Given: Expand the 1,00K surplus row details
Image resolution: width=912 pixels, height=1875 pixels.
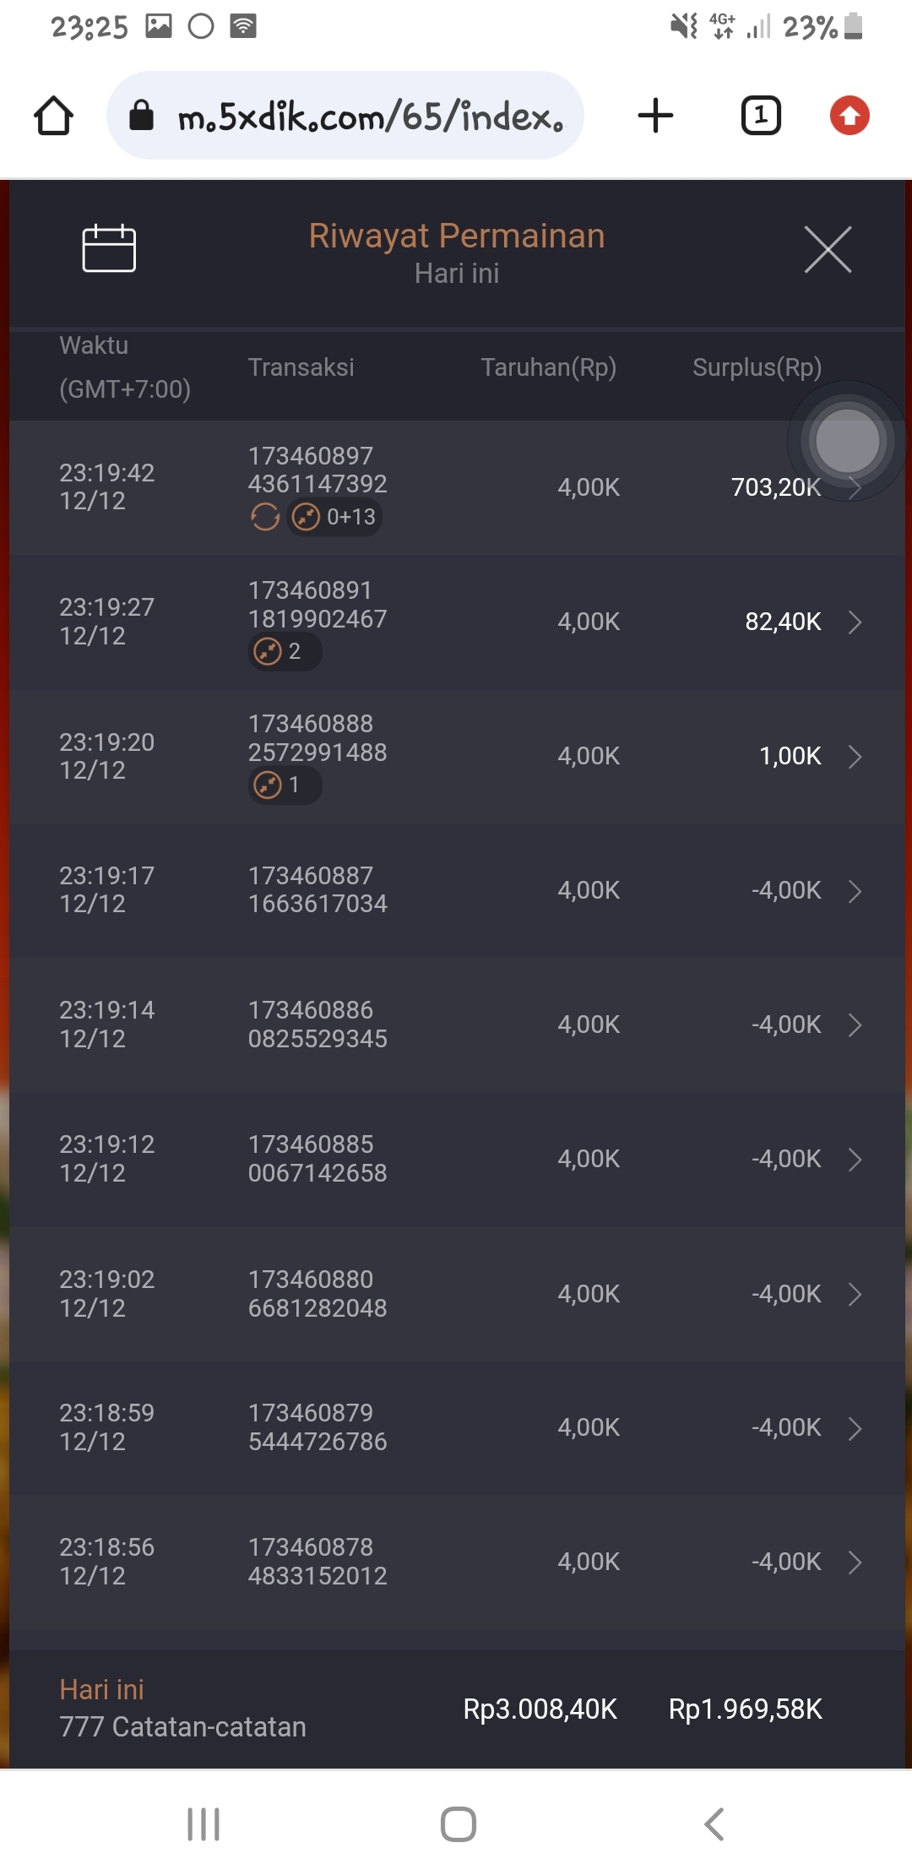Looking at the screenshot, I should pyautogui.click(x=855, y=757).
